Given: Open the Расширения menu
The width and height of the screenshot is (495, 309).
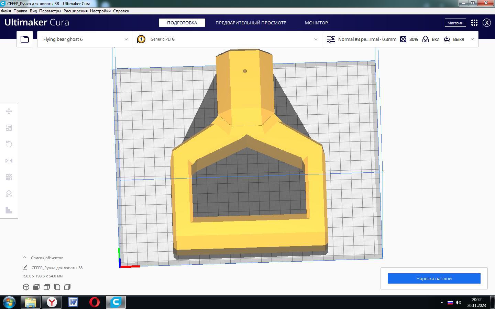Looking at the screenshot, I should [76, 11].
